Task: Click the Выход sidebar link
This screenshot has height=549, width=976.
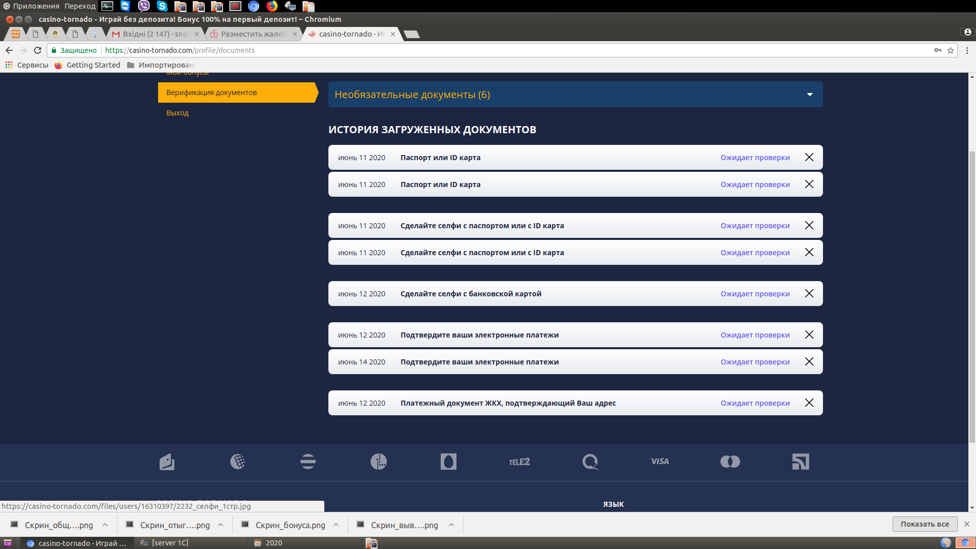Action: [177, 113]
